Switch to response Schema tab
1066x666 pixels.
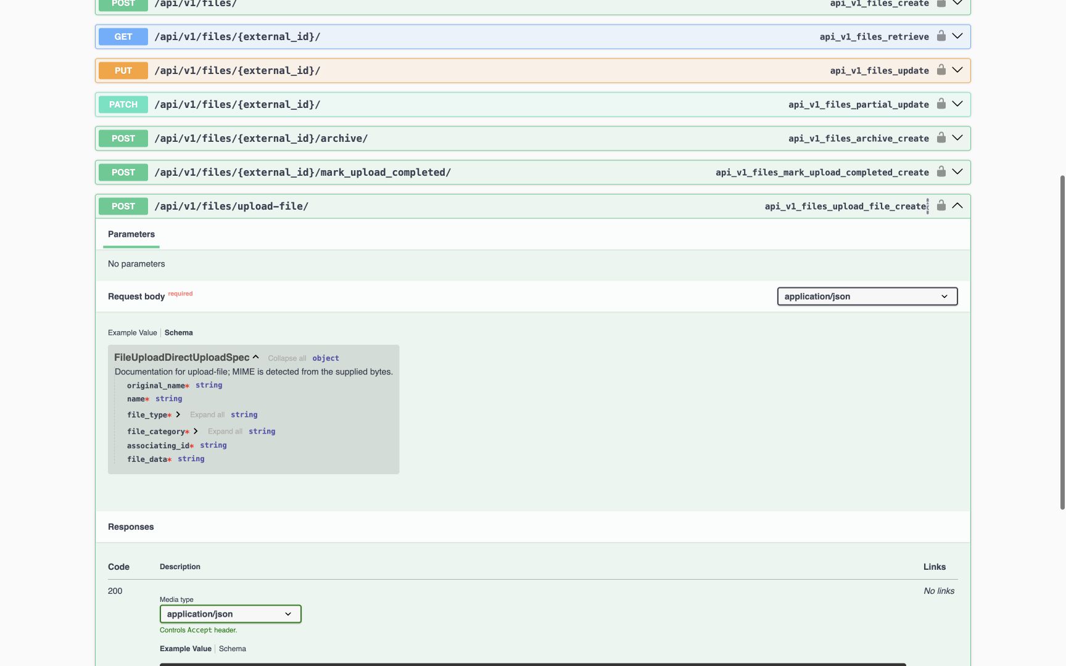233,649
